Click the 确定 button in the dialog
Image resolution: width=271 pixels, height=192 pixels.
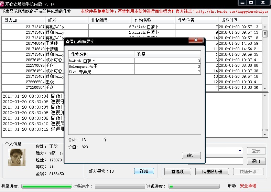191,156
